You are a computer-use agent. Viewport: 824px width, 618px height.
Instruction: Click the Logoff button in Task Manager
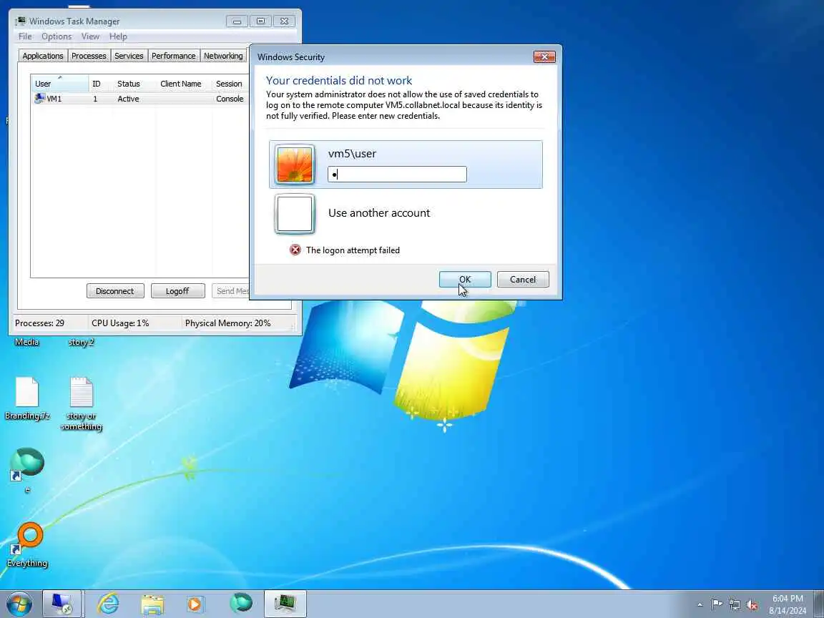177,291
